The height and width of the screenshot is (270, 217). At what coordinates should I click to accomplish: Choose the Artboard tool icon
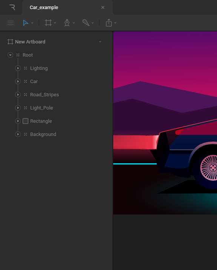coord(48,23)
